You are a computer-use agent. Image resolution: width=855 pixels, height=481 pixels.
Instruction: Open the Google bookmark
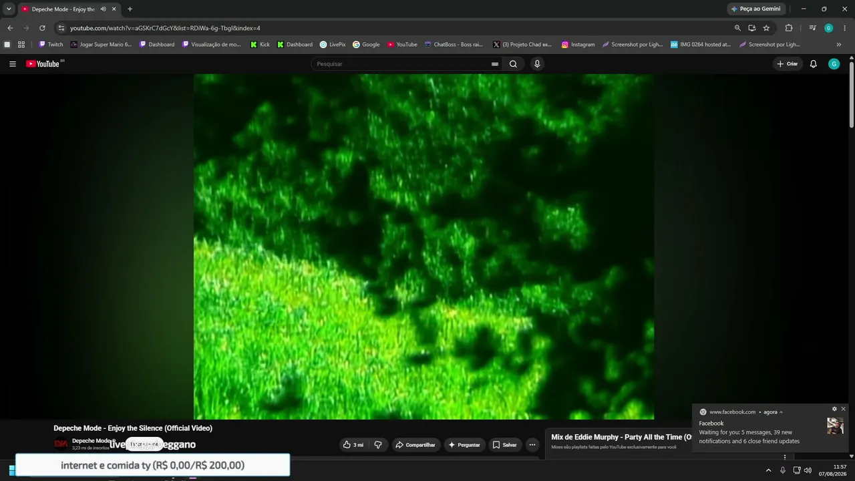point(366,45)
